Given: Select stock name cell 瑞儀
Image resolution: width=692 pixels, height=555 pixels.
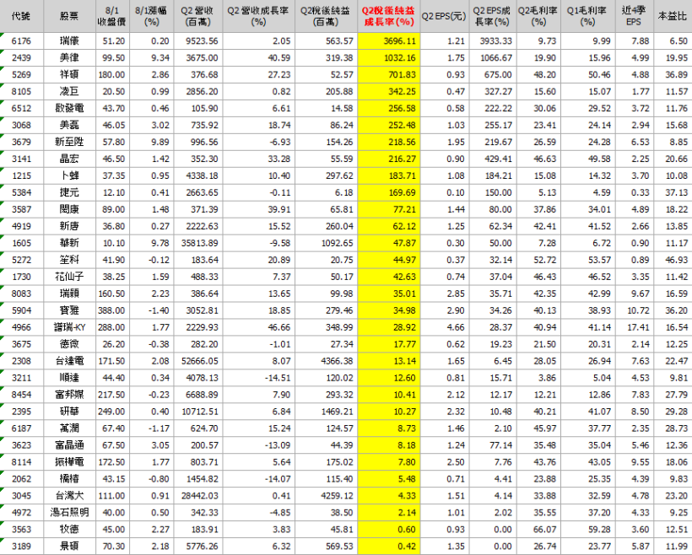Looking at the screenshot, I should [69, 41].
